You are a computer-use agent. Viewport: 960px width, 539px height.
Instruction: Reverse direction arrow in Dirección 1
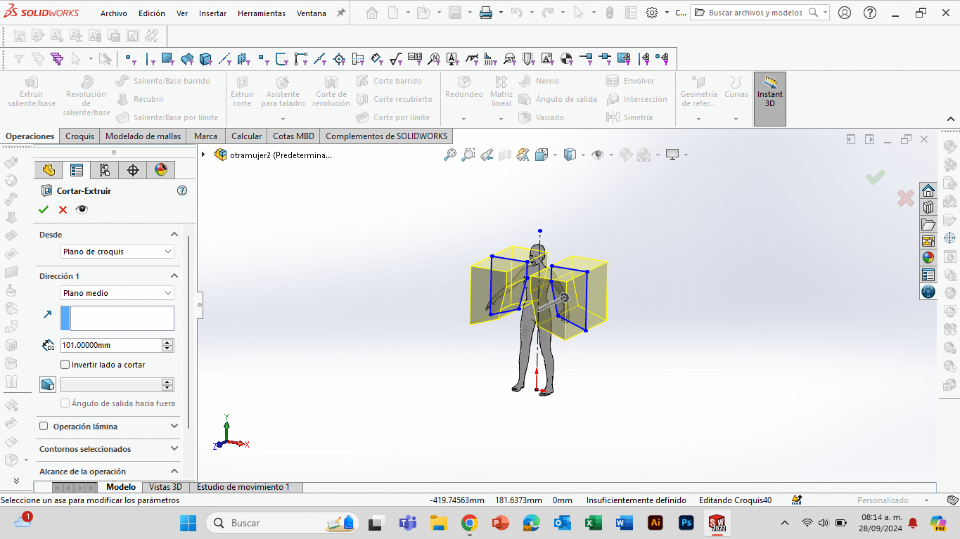tap(48, 314)
